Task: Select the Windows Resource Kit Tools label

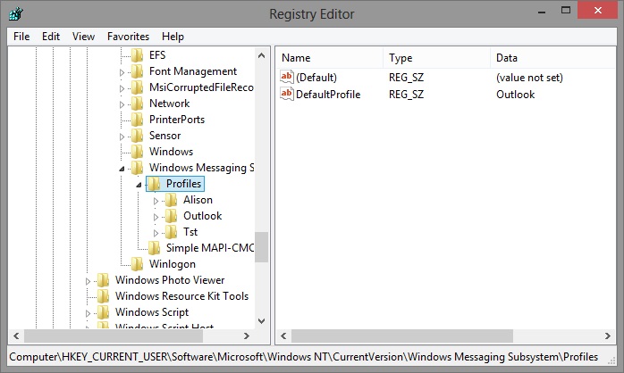Action: click(x=181, y=296)
